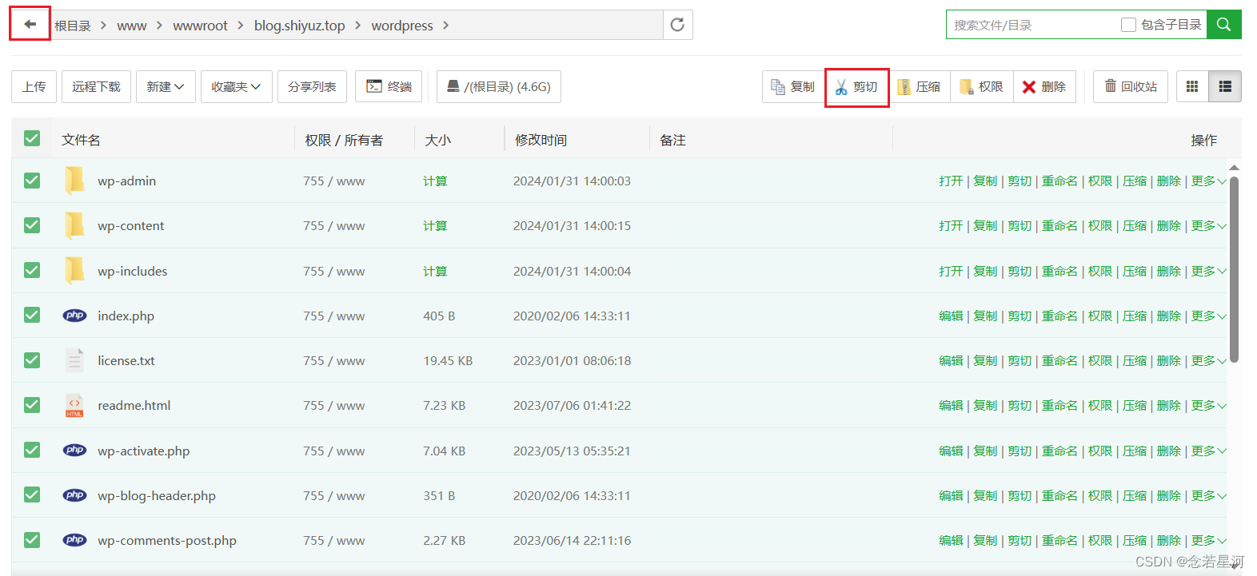Uncheck the wp-content row checkbox
Screen dimensions: 1257x576
[32, 225]
